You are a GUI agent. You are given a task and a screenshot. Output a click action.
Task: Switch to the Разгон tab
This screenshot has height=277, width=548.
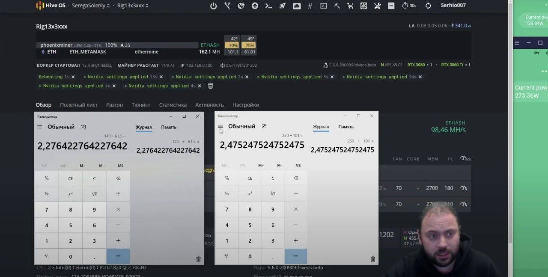click(114, 105)
